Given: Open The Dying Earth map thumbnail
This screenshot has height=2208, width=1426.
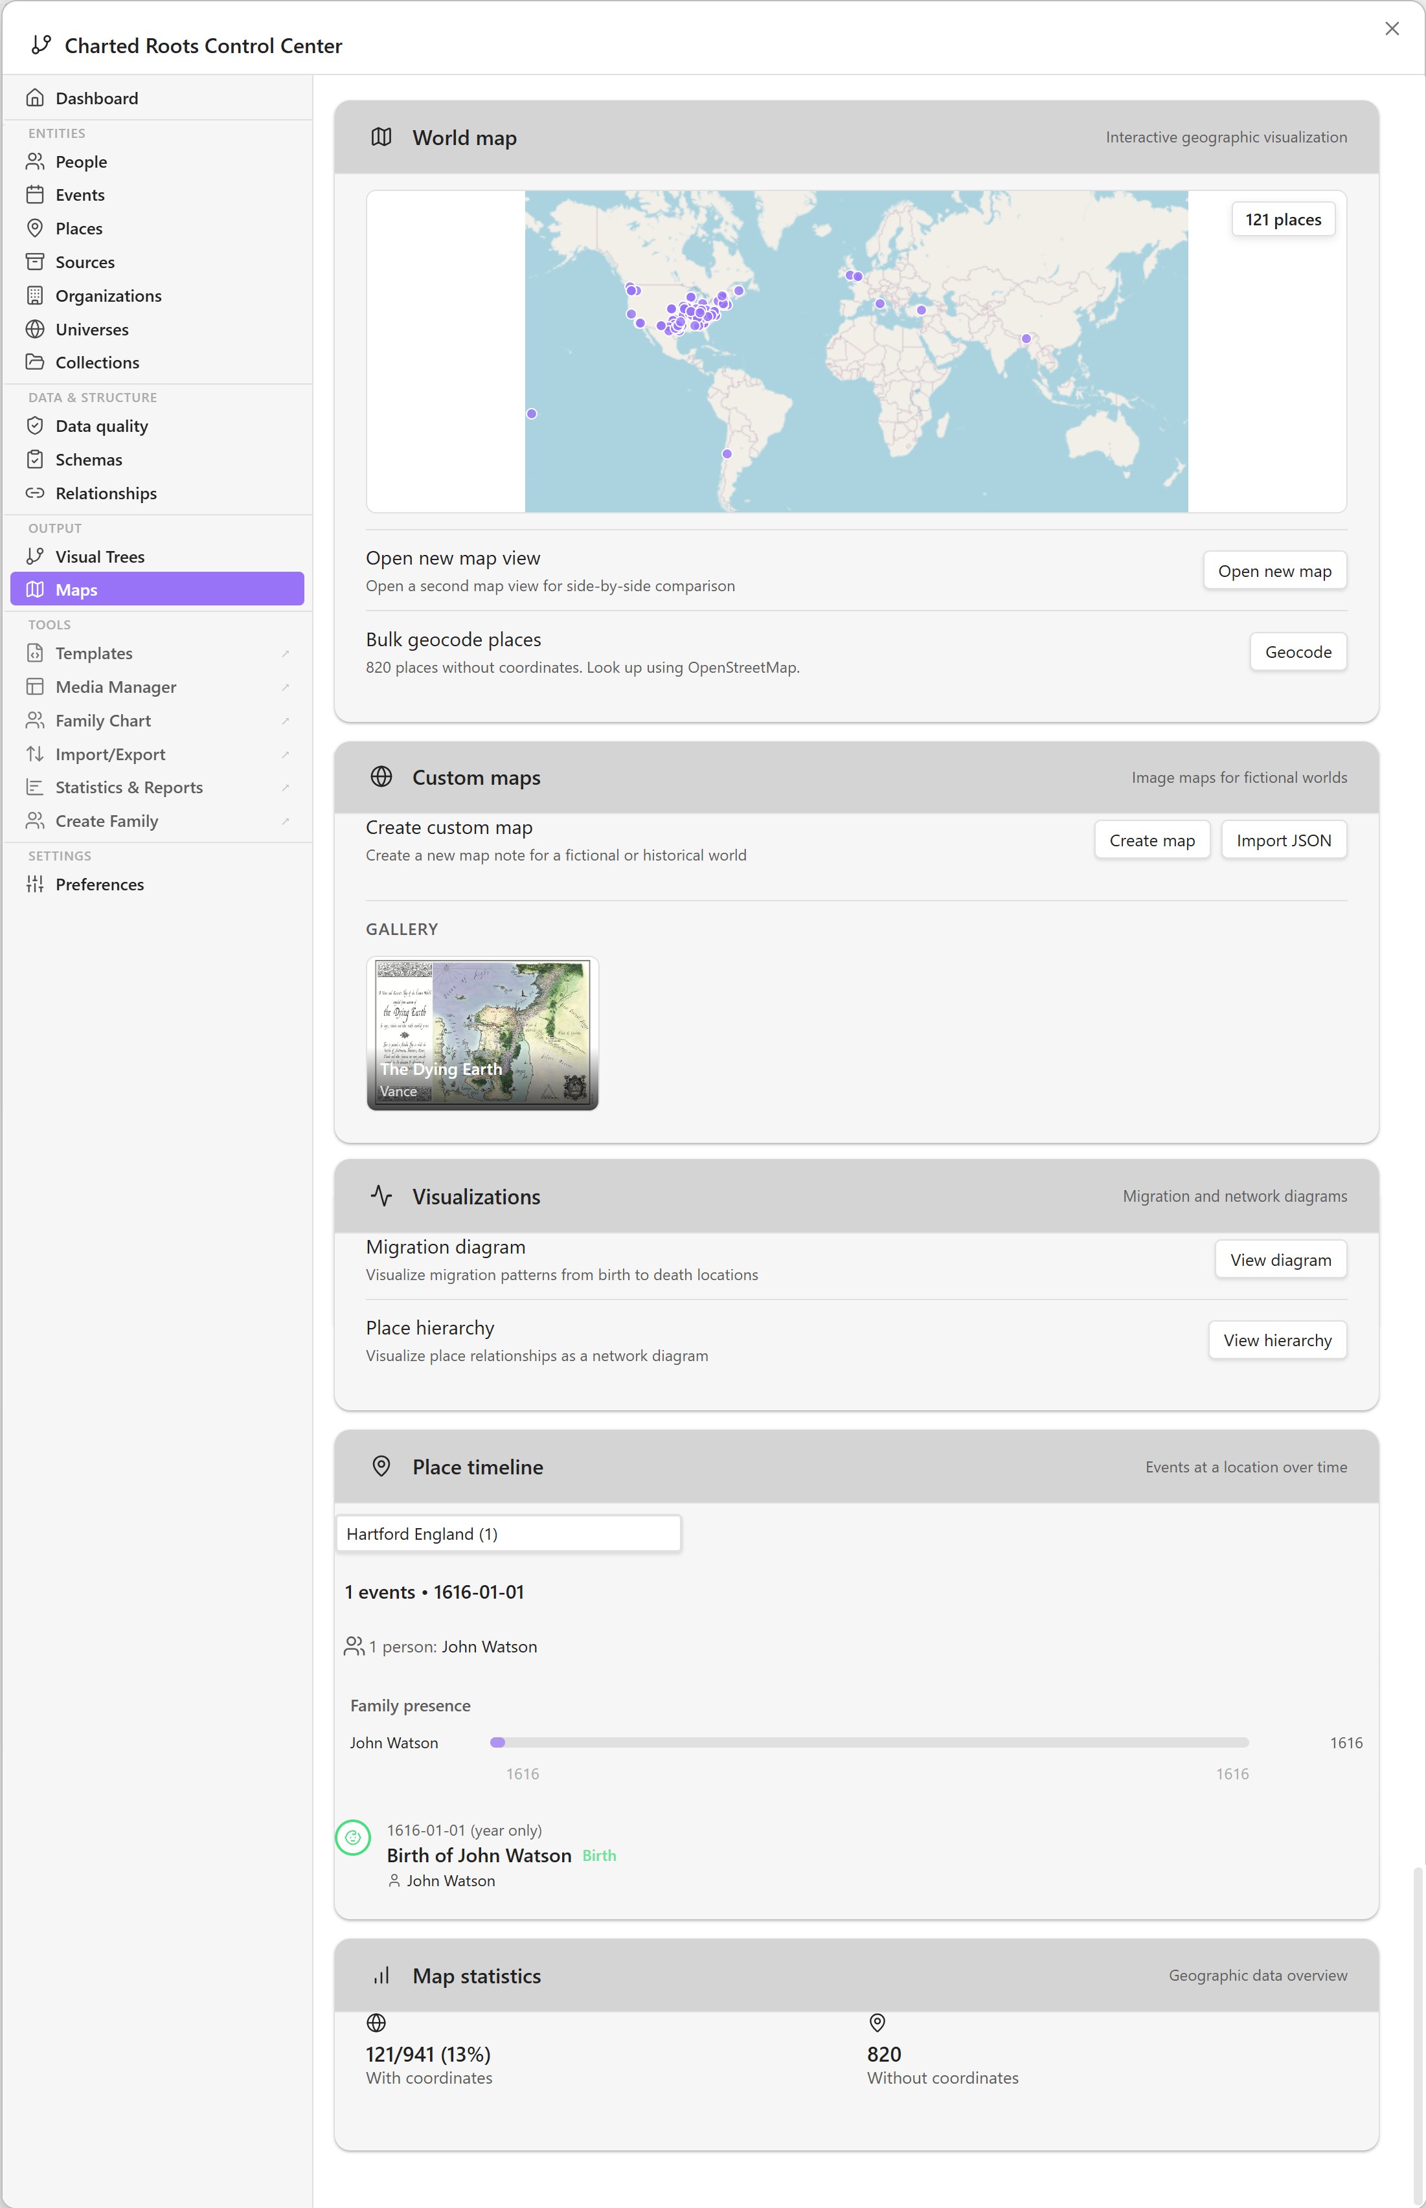Looking at the screenshot, I should tap(482, 1033).
